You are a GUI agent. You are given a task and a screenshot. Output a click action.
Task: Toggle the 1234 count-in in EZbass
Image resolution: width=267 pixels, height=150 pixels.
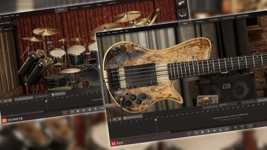click(x=226, y=129)
